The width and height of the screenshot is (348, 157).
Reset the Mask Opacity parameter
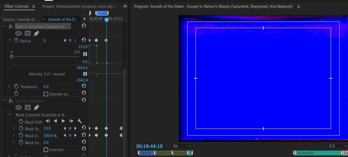tap(84, 135)
